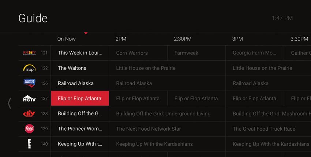Screen dimensions: 311x157
Task: Choose the HGTV channel logo
Action: pyautogui.click(x=29, y=98)
